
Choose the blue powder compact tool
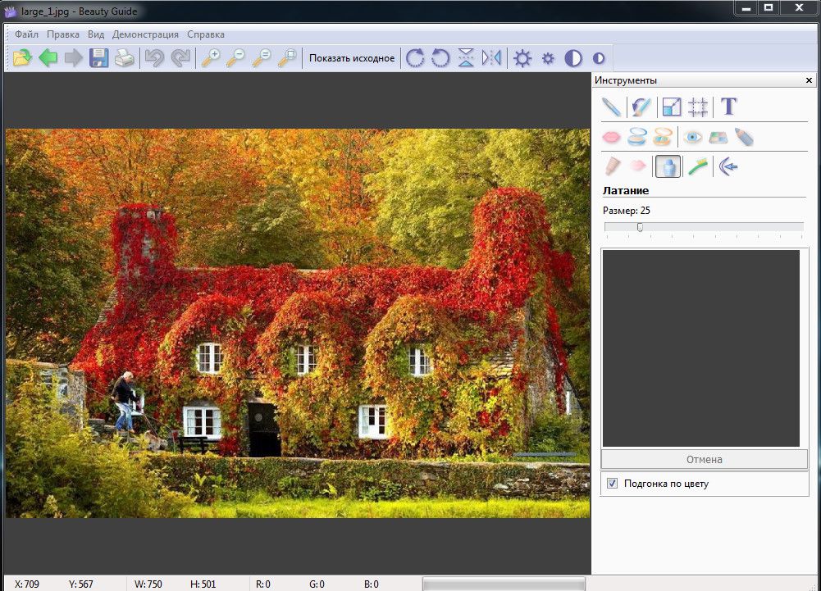tap(636, 137)
